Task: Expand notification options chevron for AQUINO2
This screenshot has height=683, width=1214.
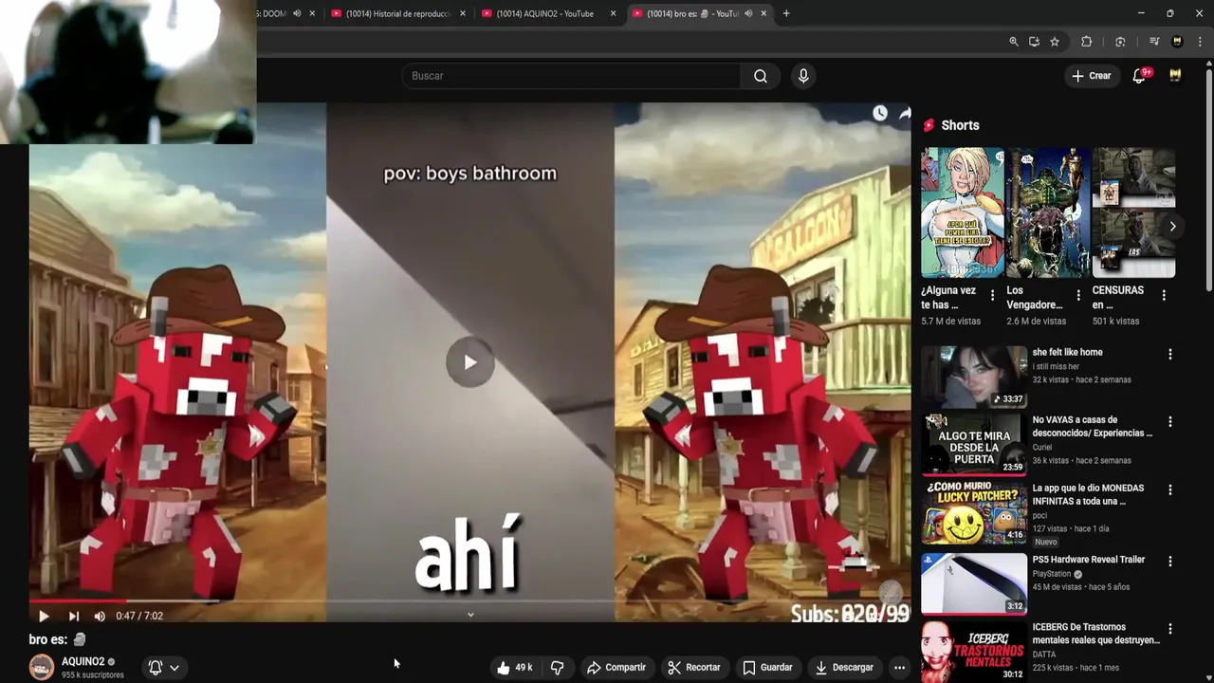Action: pyautogui.click(x=175, y=668)
